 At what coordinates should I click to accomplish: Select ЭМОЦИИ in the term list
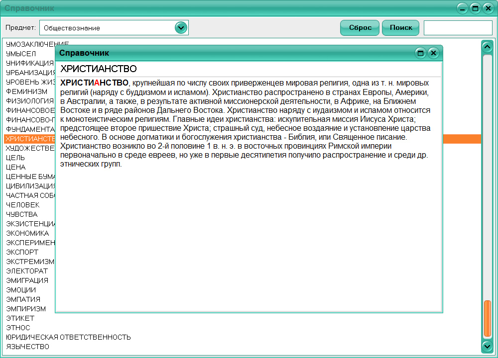pos(21,290)
